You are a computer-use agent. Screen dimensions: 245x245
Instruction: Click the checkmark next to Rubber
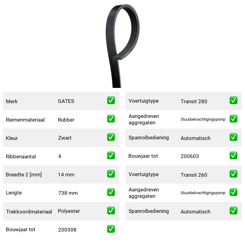[x=111, y=119]
